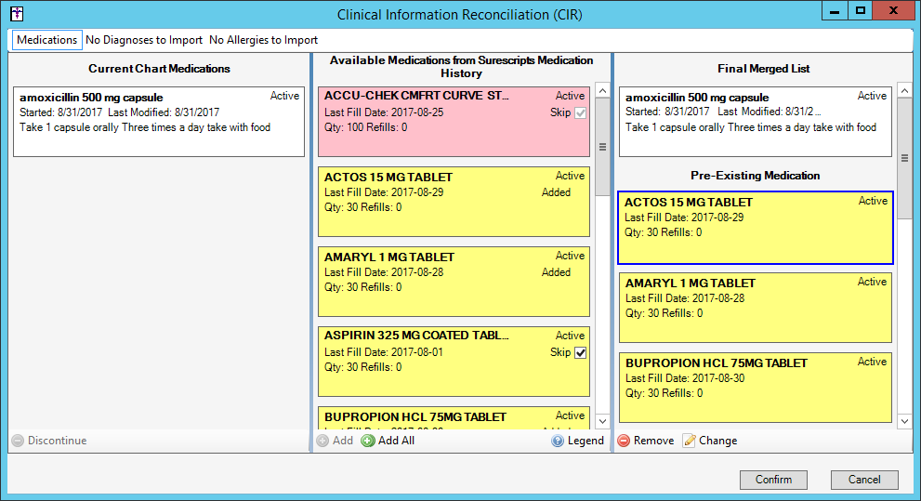Select ASPIRIN 325 MG COATED tablet card

(454, 362)
